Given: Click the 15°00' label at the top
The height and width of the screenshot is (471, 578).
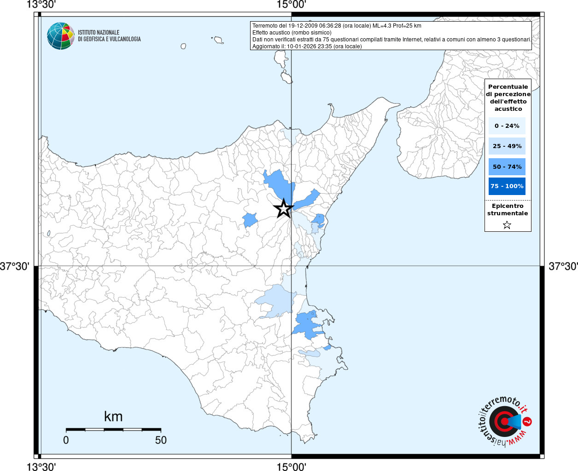Looking at the screenshot, I should [x=291, y=5].
